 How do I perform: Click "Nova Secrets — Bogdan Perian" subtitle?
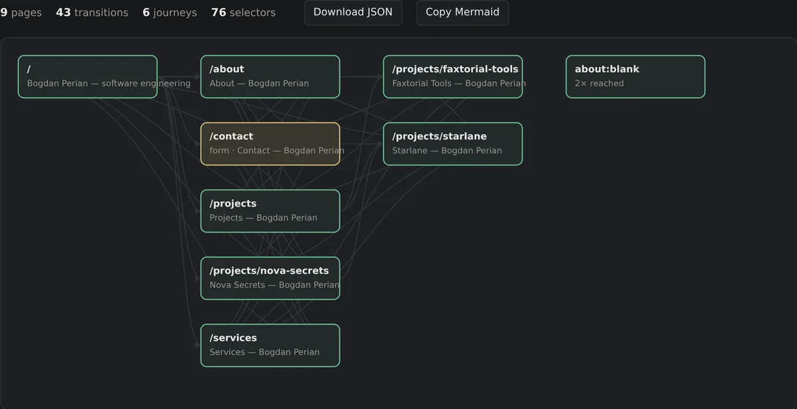(x=274, y=285)
